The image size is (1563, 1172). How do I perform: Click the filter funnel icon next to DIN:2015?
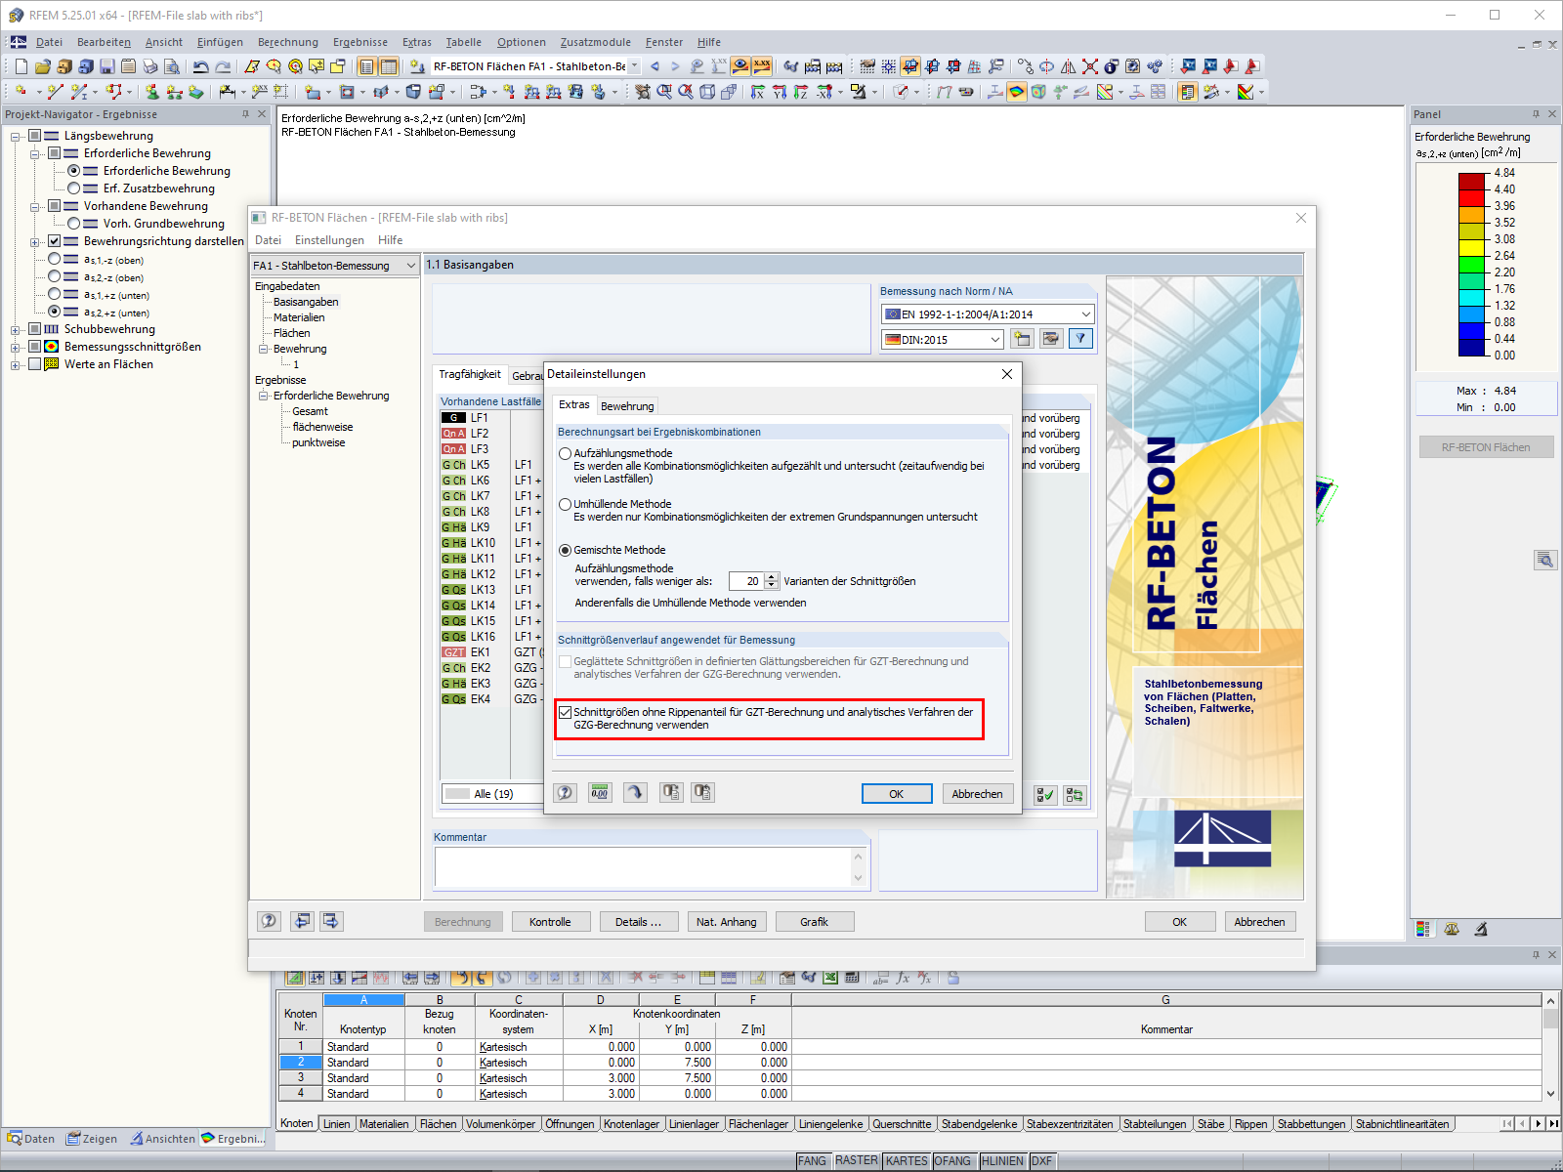tap(1080, 339)
